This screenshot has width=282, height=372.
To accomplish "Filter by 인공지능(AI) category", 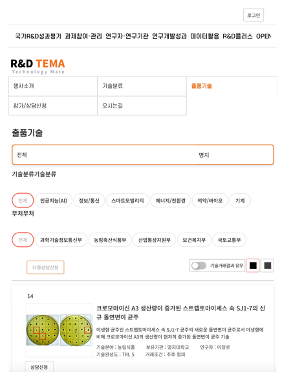I will (x=54, y=201).
